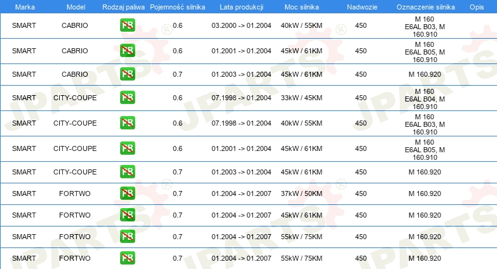
Task: Click the petrol fuel icon in the CABRIO 40kW / 55KM row
Action: pyautogui.click(x=127, y=25)
